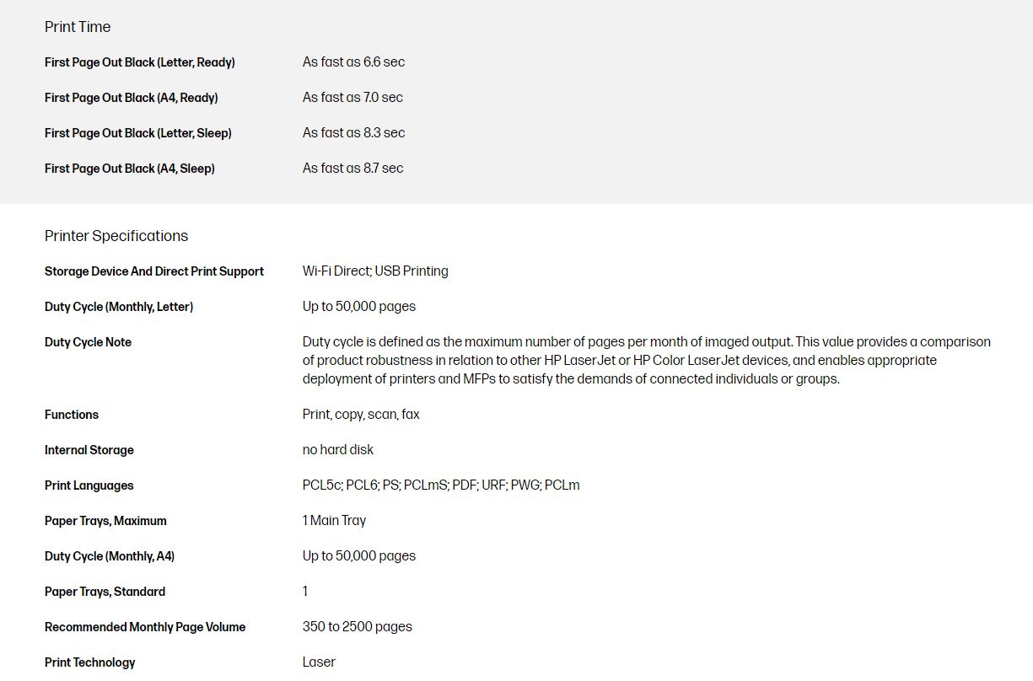
Task: Click the Print Languages value starting with PCL5c
Action: (441, 485)
